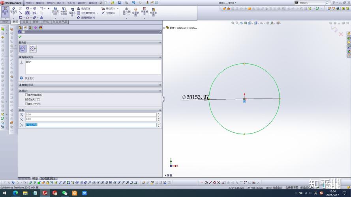
Task: Click the 修复草图 repair sketch icon
Action: [135, 11]
